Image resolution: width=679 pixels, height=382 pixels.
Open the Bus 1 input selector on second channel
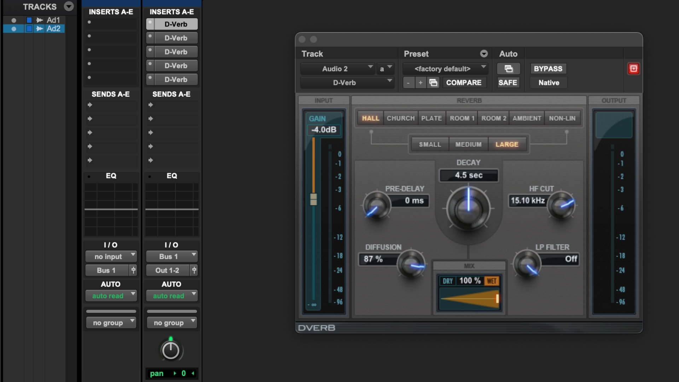tap(172, 256)
